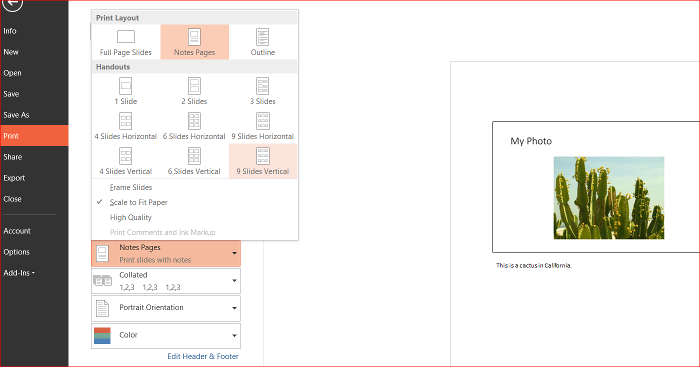Click the Collated pages icon
Image resolution: width=700 pixels, height=367 pixels.
102,280
